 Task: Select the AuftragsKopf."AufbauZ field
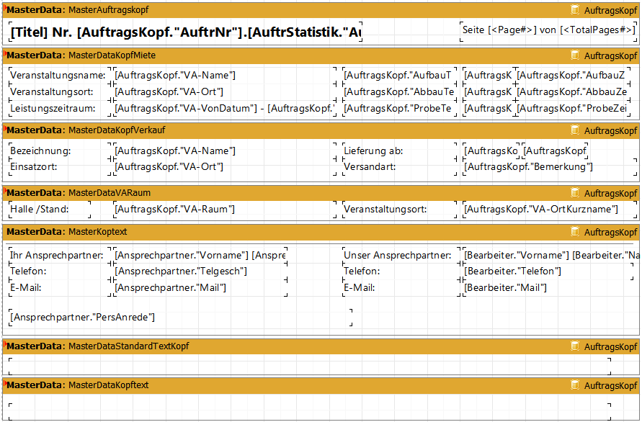click(573, 76)
